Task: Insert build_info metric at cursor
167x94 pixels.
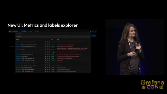Action: 47,49
